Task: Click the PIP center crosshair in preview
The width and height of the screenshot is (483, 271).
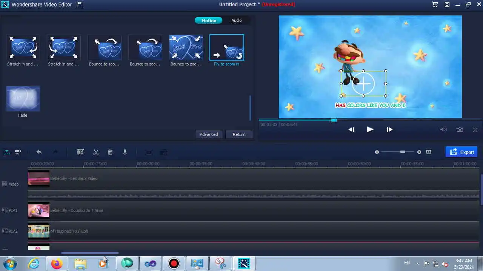Action: click(363, 84)
